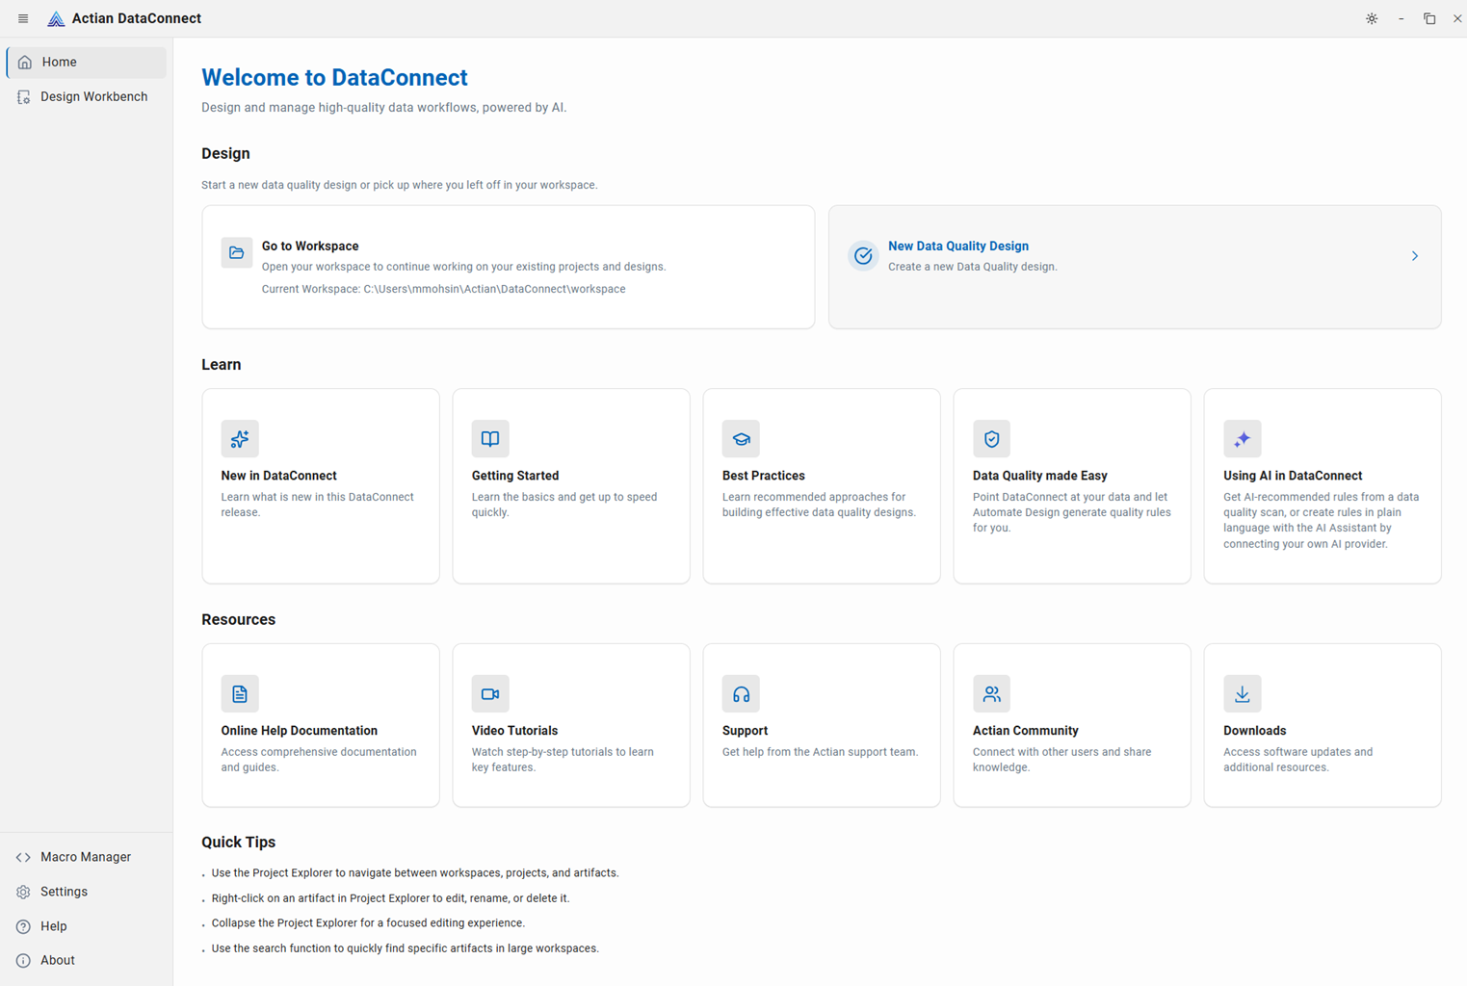This screenshot has height=986, width=1467.
Task: Minimize the DataConnect window
Action: (x=1401, y=18)
